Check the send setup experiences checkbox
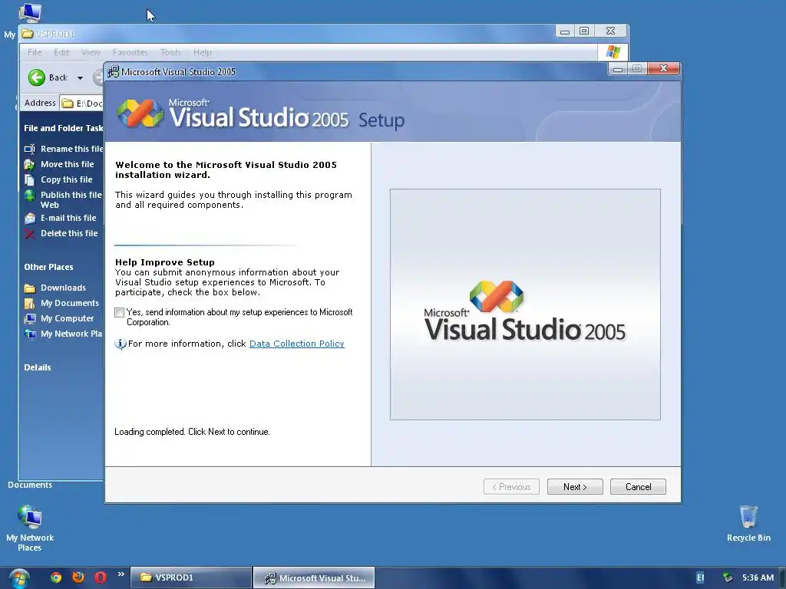 pos(119,313)
